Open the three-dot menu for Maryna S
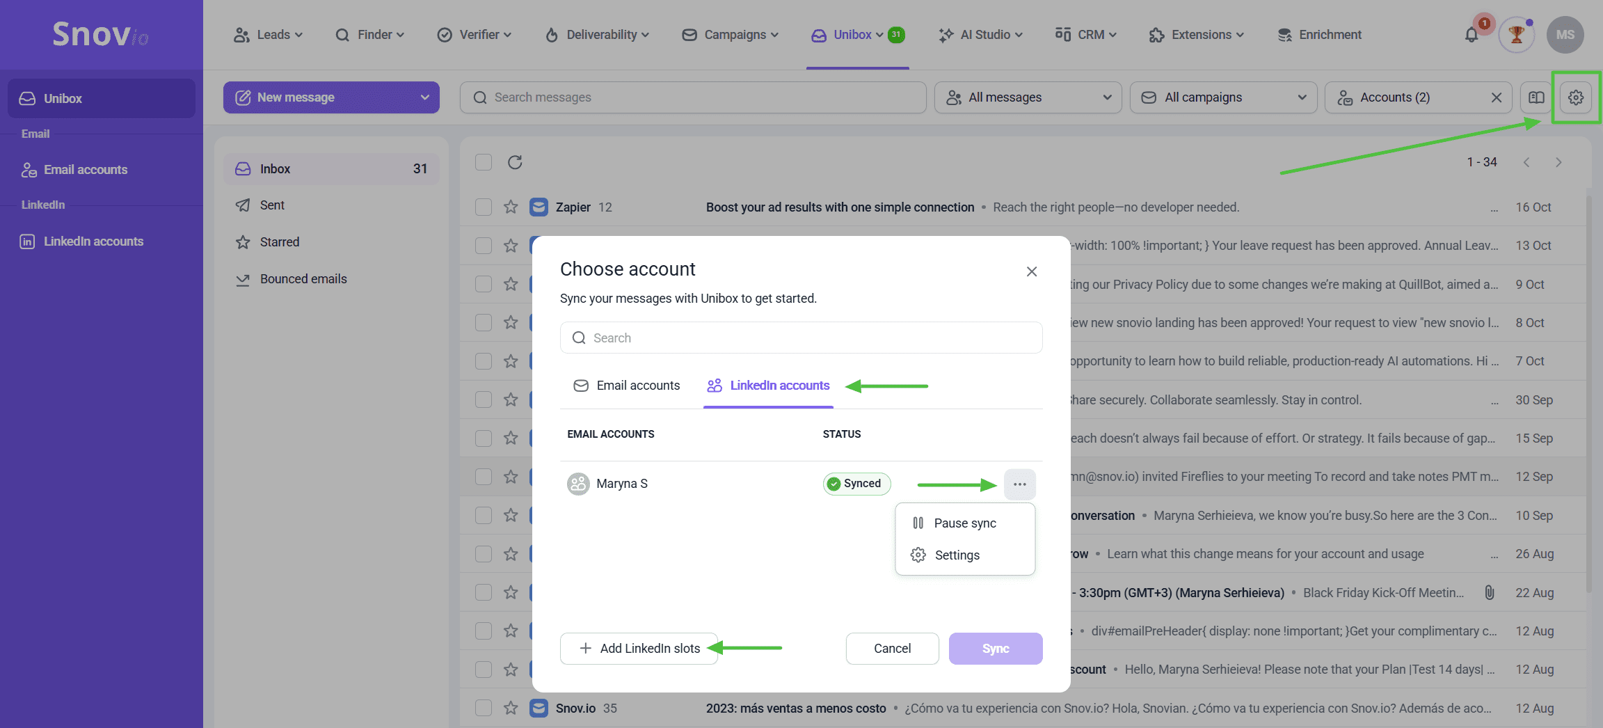Image resolution: width=1603 pixels, height=728 pixels. coord(1019,484)
